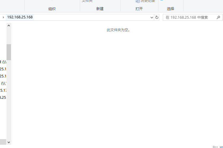Click the refresh button beside the address bar
223x148 pixels.
(157, 17)
